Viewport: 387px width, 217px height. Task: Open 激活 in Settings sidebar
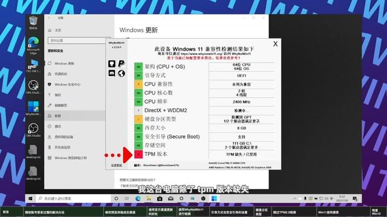point(58,126)
